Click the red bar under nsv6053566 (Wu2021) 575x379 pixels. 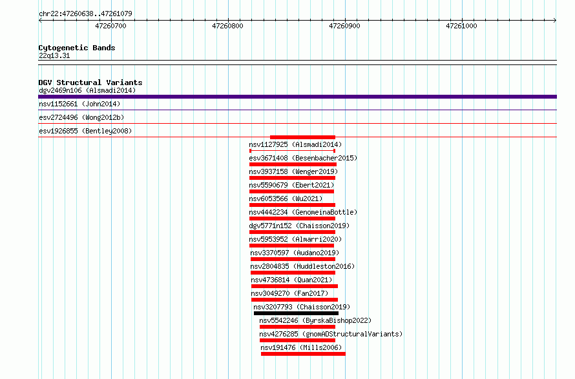click(292, 205)
